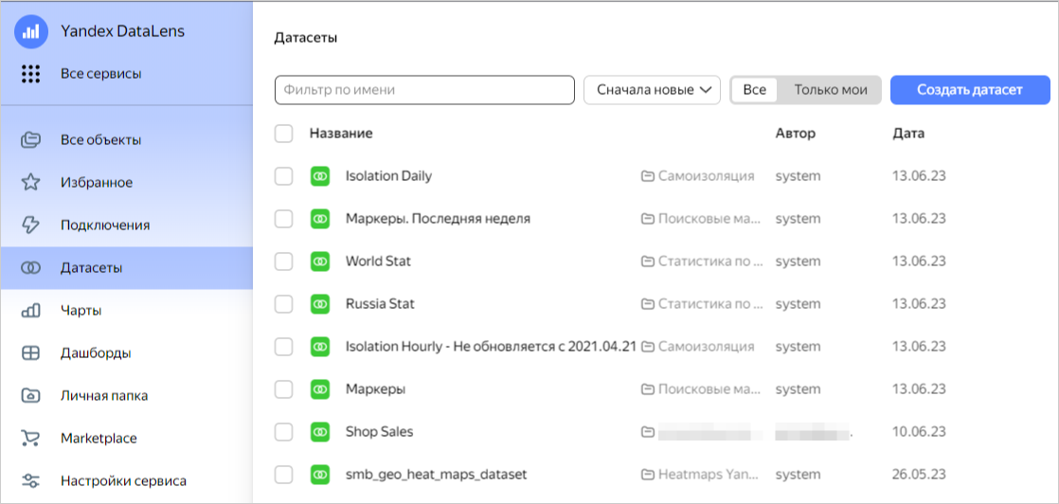Click the green dataset icon for Russia Stat
Screen dimensions: 1059x504
(x=320, y=304)
